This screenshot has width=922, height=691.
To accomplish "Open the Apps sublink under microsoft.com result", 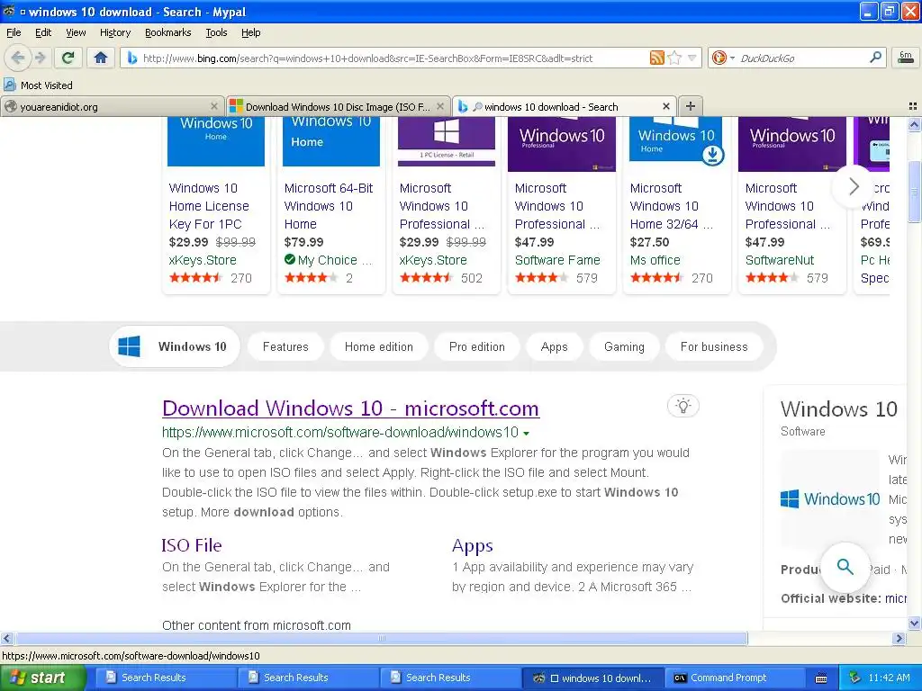I will point(472,546).
